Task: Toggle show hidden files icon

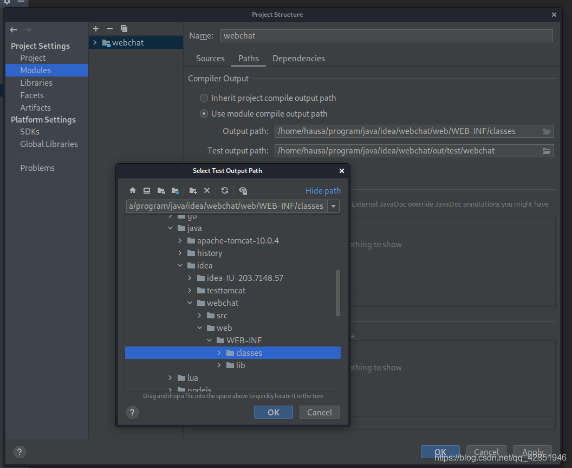Action: pos(243,190)
